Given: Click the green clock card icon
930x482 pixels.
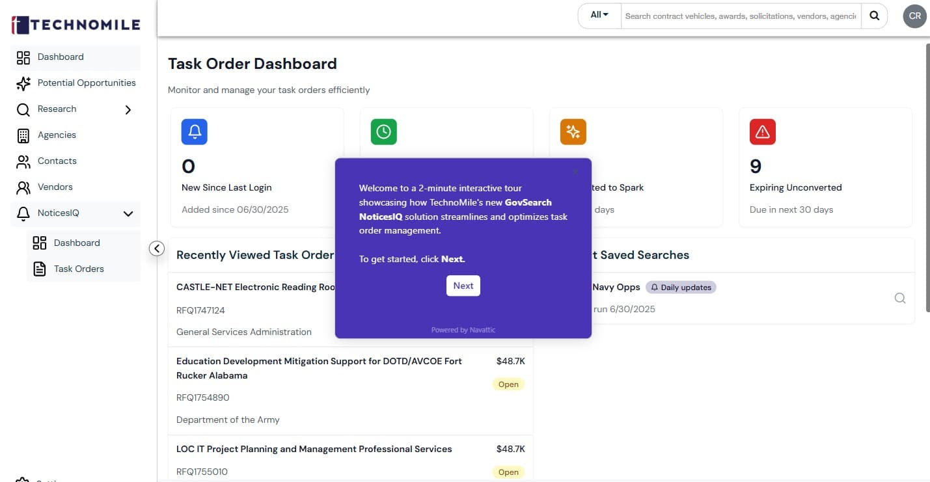Looking at the screenshot, I should pos(384,132).
